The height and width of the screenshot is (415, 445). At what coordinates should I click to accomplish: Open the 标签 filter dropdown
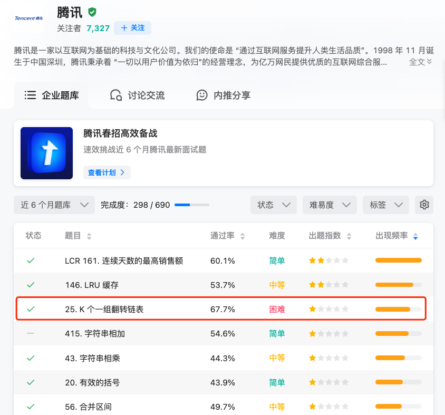[x=386, y=205]
